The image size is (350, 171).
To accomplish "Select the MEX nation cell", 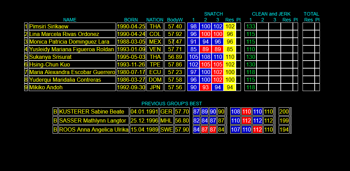I will click(155, 42).
